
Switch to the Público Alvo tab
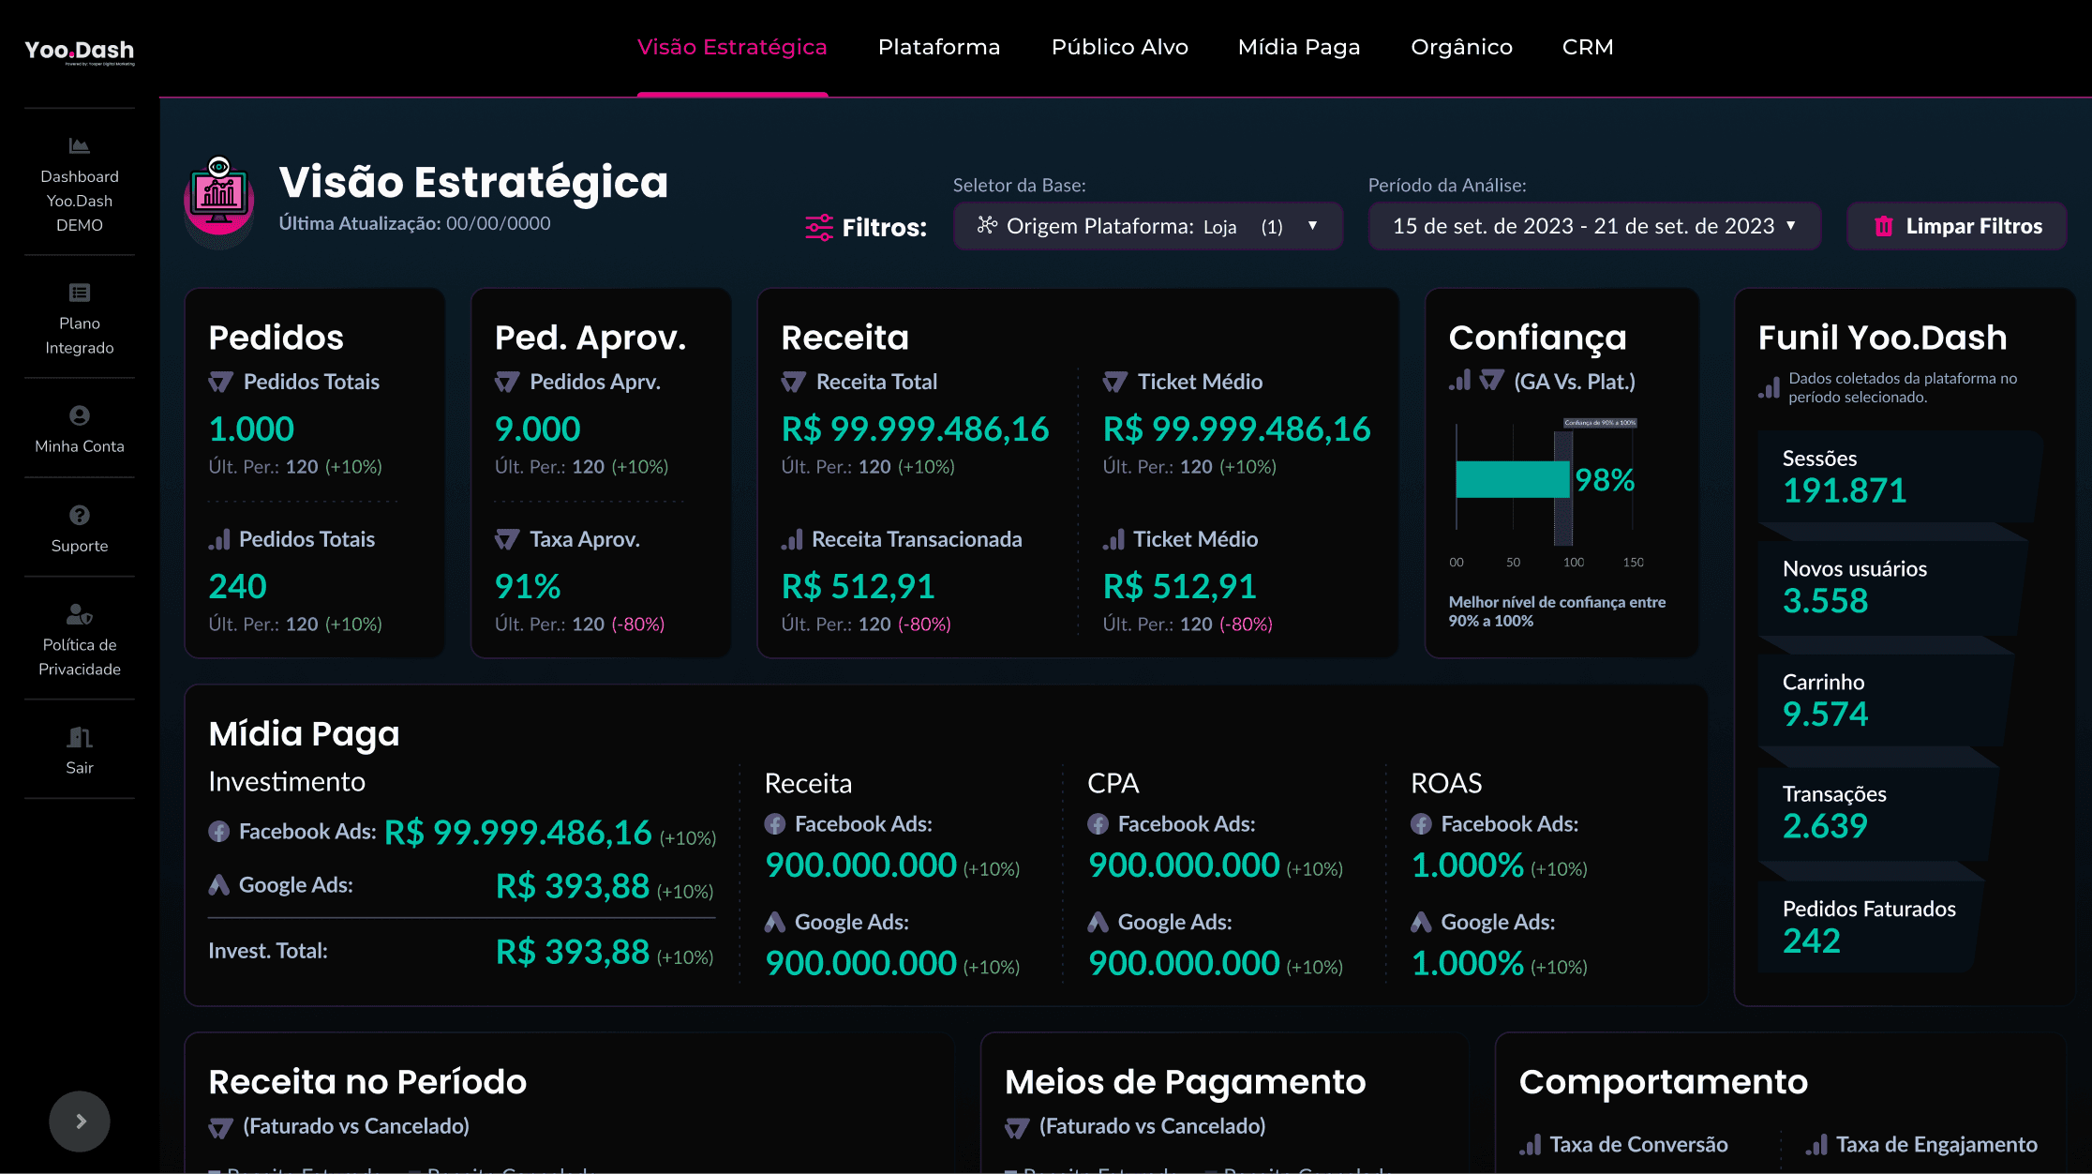click(1120, 47)
